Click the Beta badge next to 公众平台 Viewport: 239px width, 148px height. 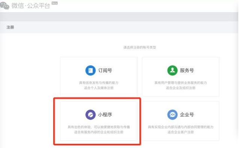(x=54, y=3)
